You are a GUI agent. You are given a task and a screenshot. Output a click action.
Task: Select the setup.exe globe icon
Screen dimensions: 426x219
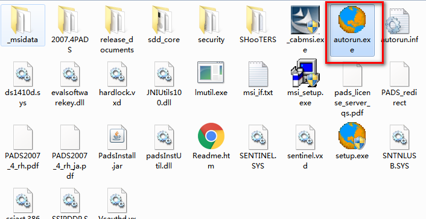(352, 135)
